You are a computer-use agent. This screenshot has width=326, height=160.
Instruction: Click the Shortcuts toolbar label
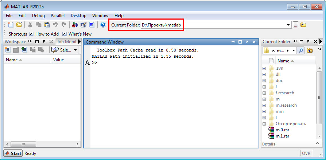tap(18, 34)
